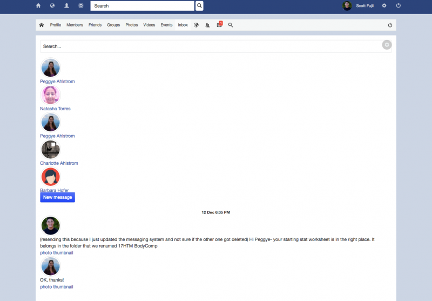Open the gear options in inbox search box
432x301 pixels.
387,45
